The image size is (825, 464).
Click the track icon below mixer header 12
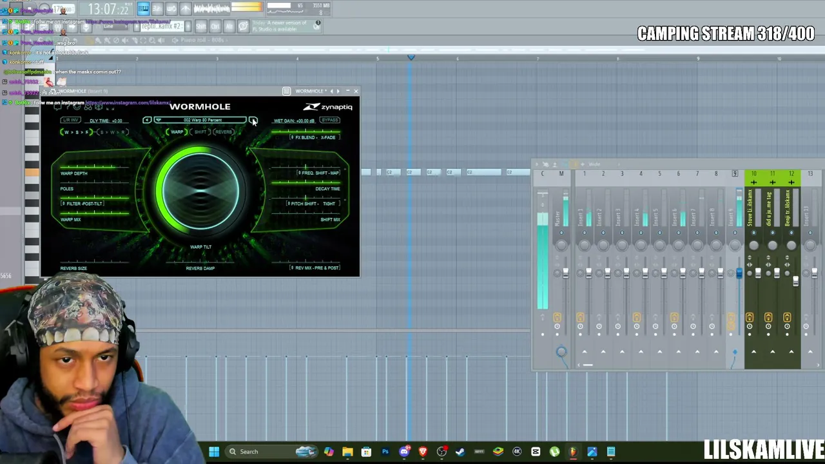point(791,182)
